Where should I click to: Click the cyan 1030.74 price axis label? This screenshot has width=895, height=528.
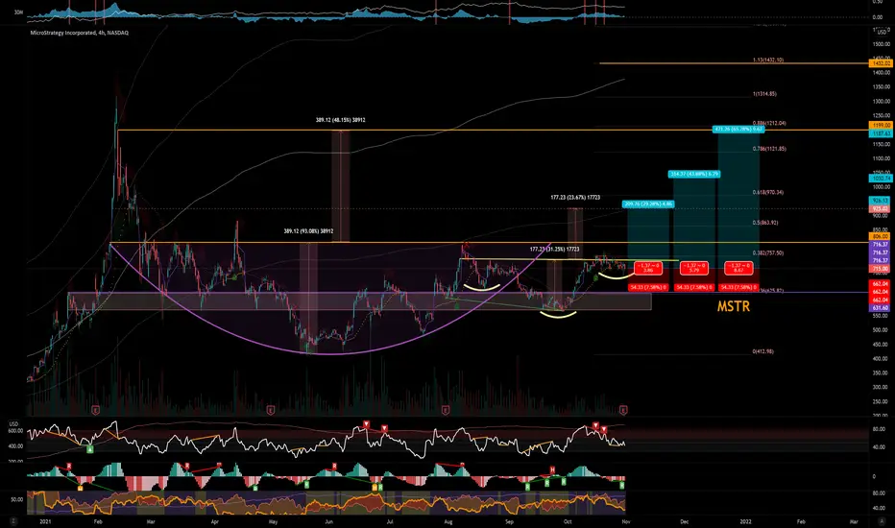(x=879, y=179)
